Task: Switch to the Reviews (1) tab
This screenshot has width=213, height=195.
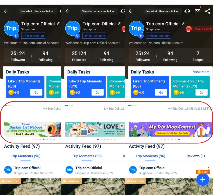Action: pyautogui.click(x=196, y=156)
